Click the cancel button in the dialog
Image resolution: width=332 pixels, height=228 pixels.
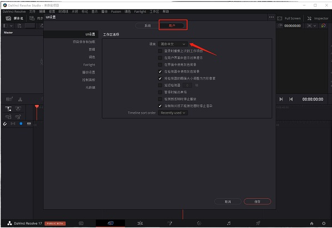(228, 202)
